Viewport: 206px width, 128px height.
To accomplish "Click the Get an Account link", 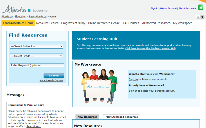I will point(168,8).
